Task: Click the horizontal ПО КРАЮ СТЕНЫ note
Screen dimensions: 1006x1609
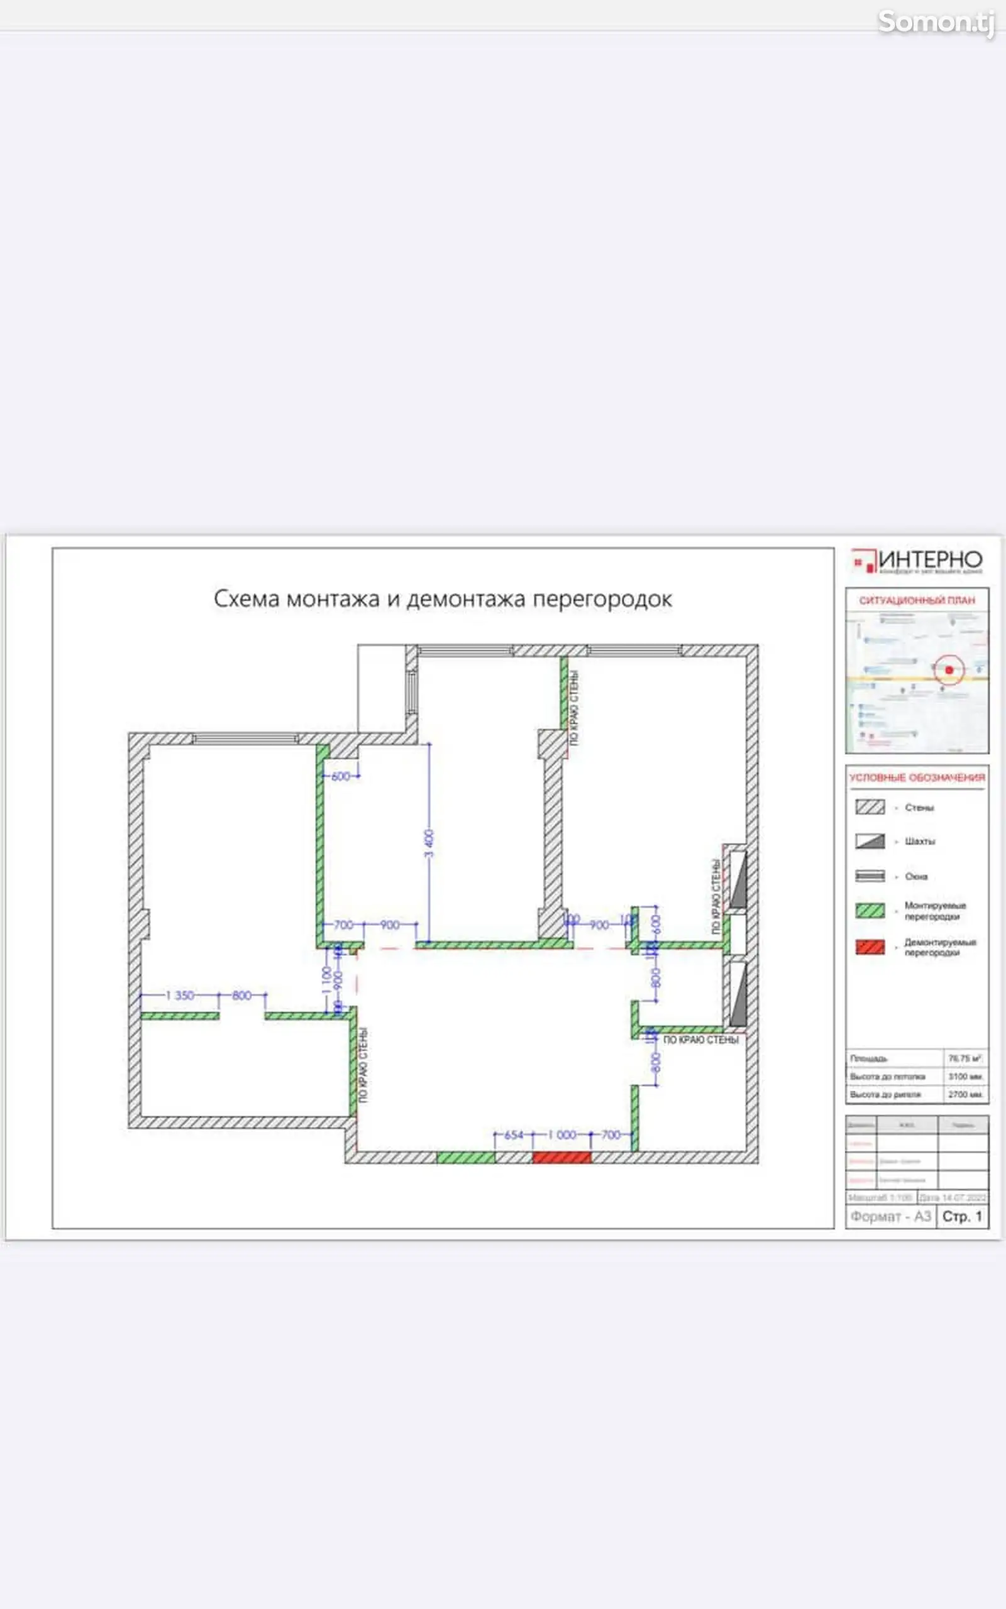Action: [x=700, y=1040]
